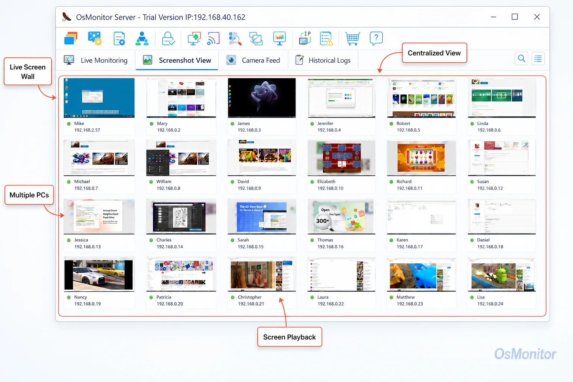Select Elizabeth's card game thumbnail
Viewport: 573px width, 382px height.
(341, 157)
